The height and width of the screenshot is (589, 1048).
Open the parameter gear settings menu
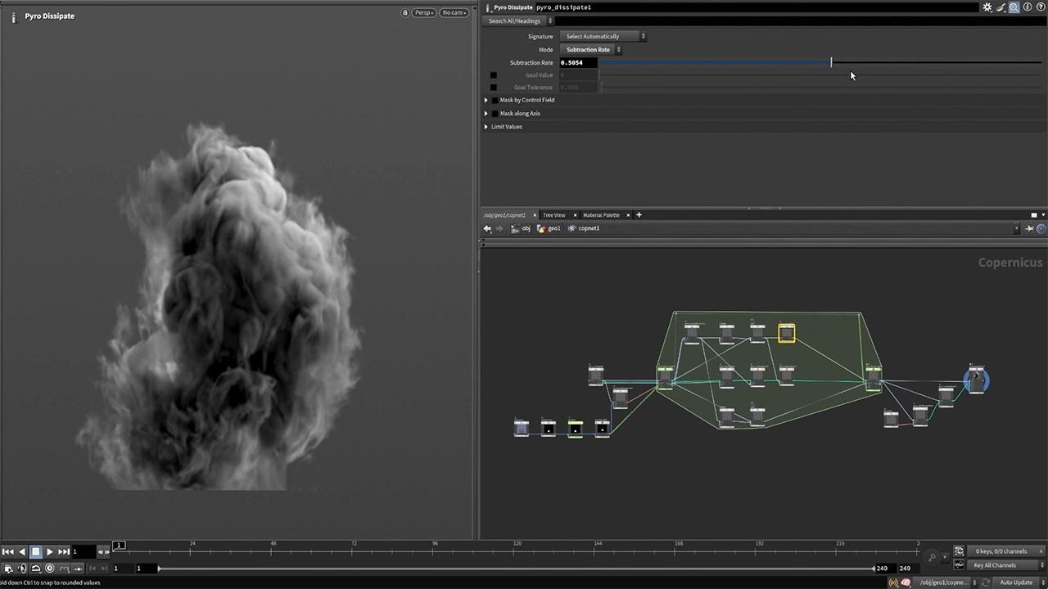(x=987, y=7)
